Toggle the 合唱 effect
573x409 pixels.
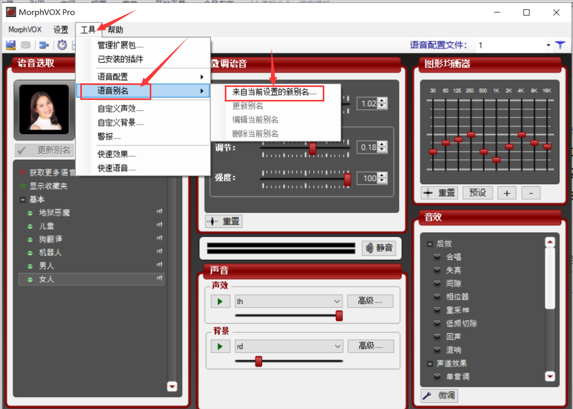tap(437, 257)
